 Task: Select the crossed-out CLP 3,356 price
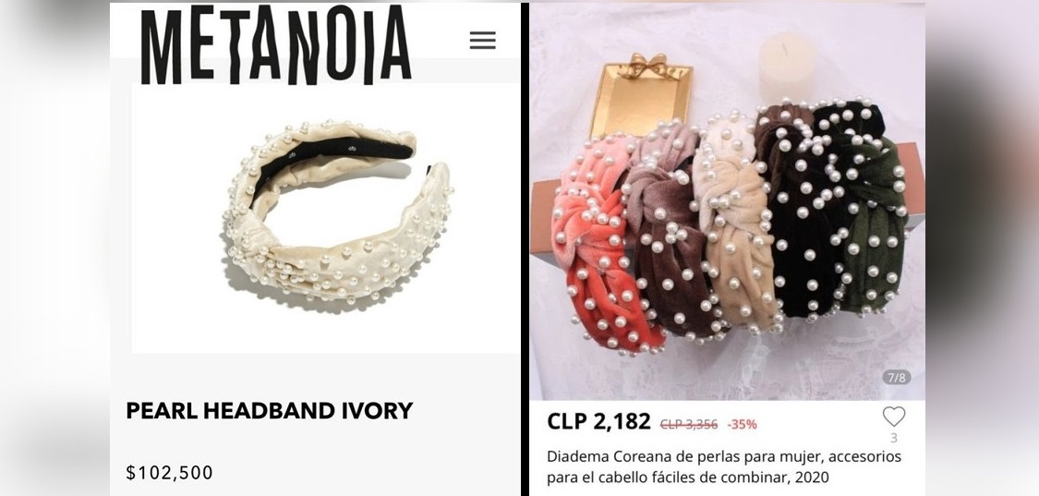pyautogui.click(x=688, y=424)
